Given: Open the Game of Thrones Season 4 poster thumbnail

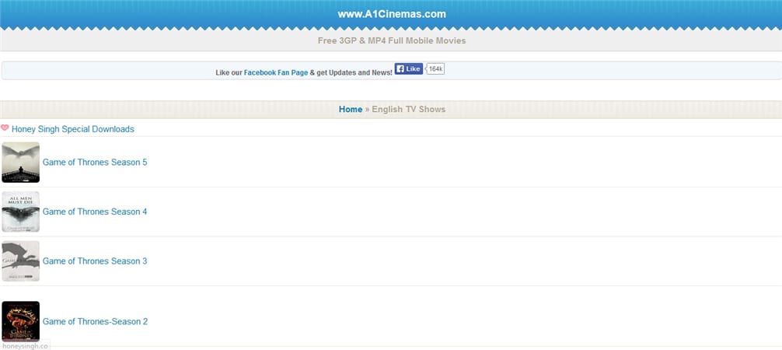Looking at the screenshot, I should click(x=20, y=212).
